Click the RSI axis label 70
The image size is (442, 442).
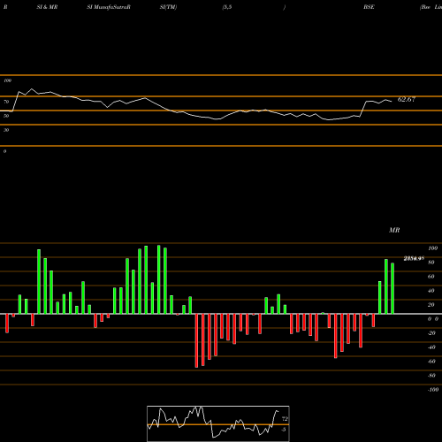(x=6, y=102)
